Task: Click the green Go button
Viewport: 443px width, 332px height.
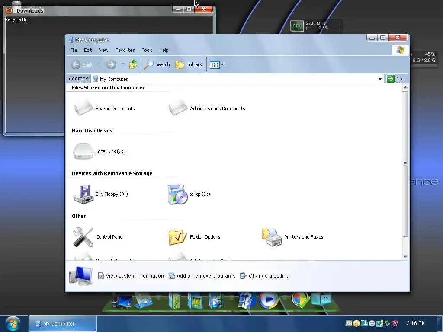Action: click(395, 79)
